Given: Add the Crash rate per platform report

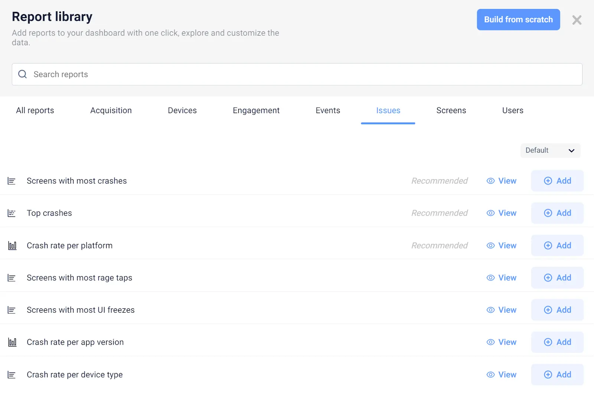Looking at the screenshot, I should coord(557,245).
